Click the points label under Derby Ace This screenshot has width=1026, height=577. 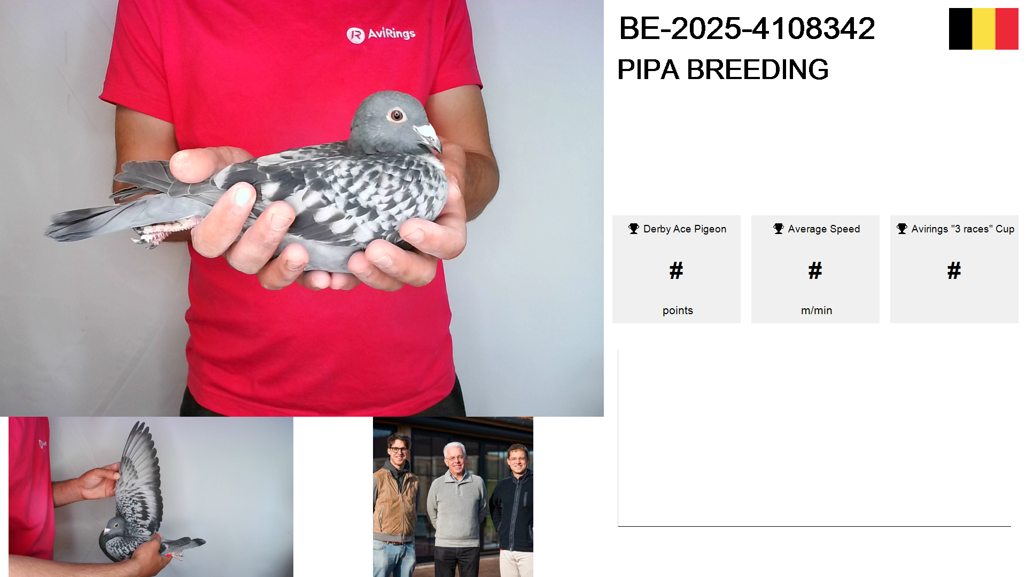(x=678, y=310)
